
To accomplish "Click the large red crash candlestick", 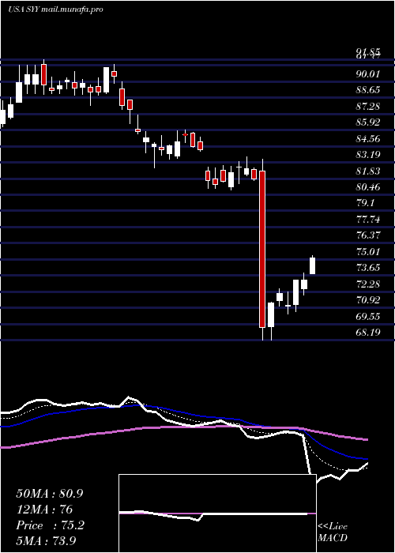I will (x=262, y=249).
